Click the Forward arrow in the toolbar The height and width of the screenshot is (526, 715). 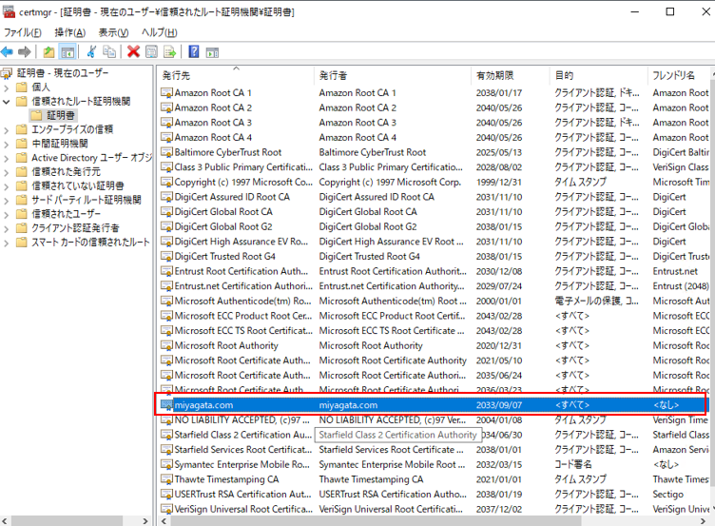click(24, 52)
